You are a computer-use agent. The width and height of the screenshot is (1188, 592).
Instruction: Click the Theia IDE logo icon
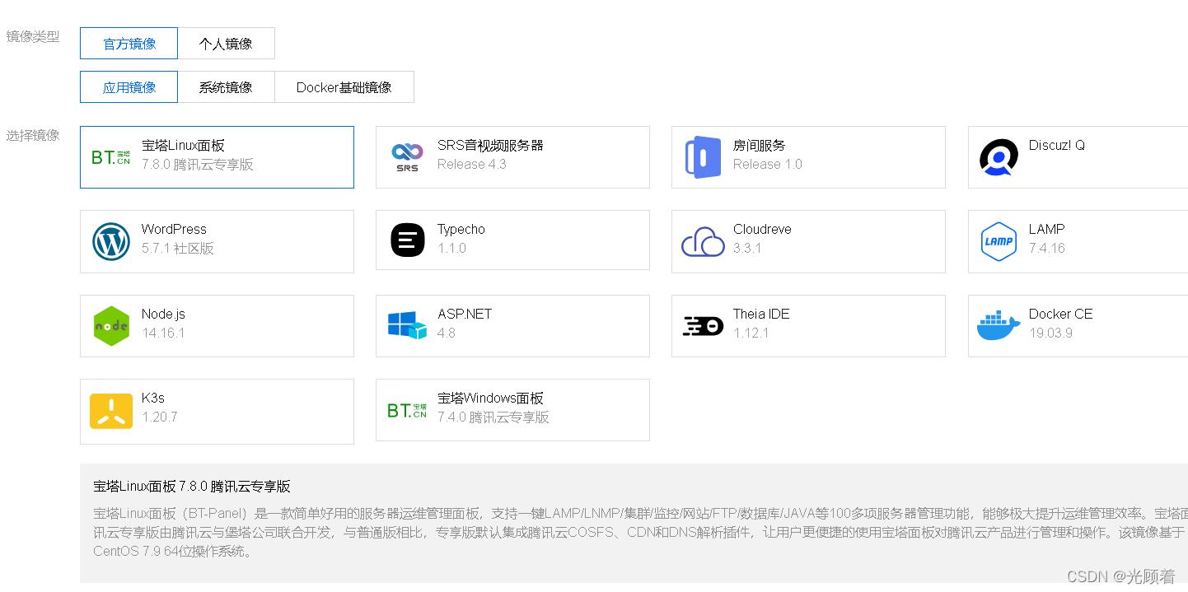click(703, 326)
